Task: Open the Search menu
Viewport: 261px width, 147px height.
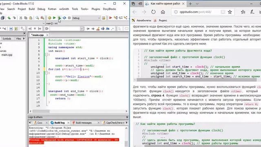Action: (11, 9)
